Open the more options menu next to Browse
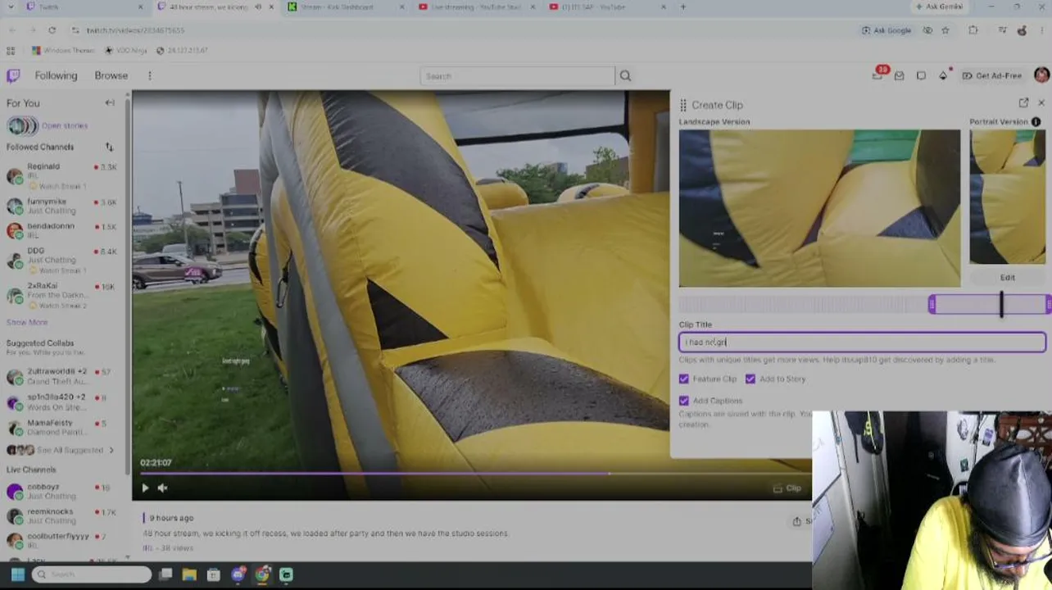The height and width of the screenshot is (590, 1052). [x=149, y=75]
